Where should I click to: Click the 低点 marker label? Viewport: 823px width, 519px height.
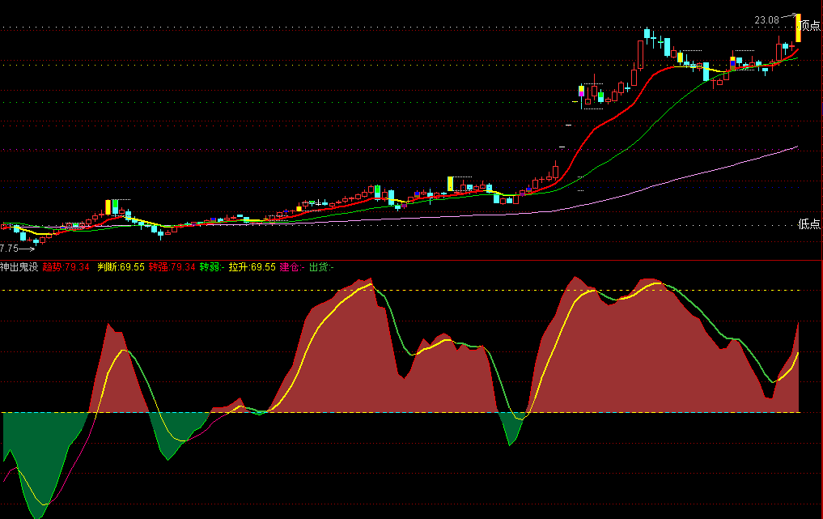coord(808,224)
